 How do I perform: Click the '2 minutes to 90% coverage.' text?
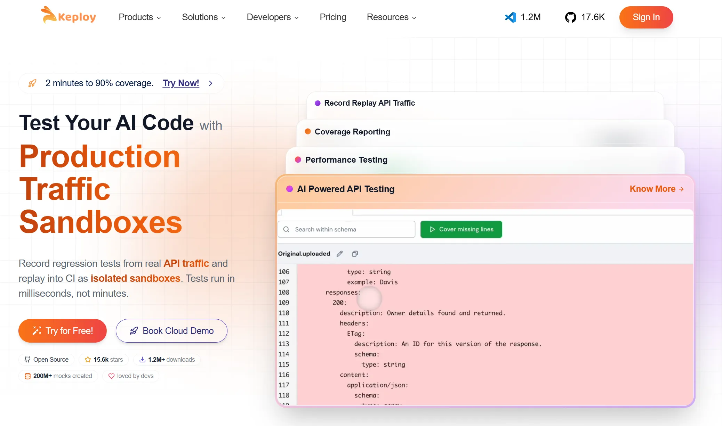point(99,83)
